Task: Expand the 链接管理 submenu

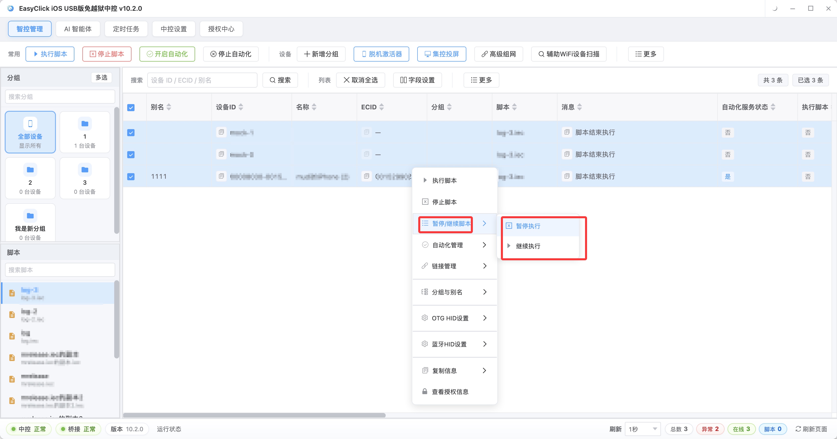Action: 455,266
